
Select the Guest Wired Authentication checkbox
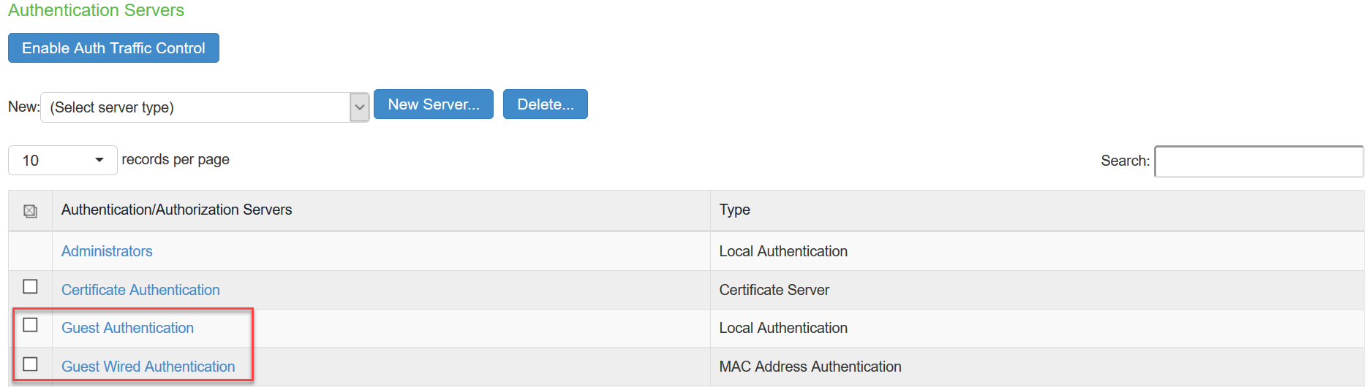(30, 364)
